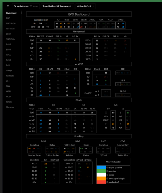Click the Postflop section header
This screenshot has width=162, height=193.
coord(79,136)
